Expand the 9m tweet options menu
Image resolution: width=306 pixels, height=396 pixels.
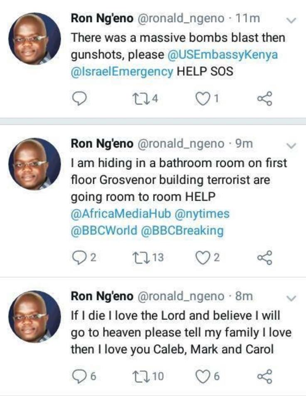click(292, 145)
